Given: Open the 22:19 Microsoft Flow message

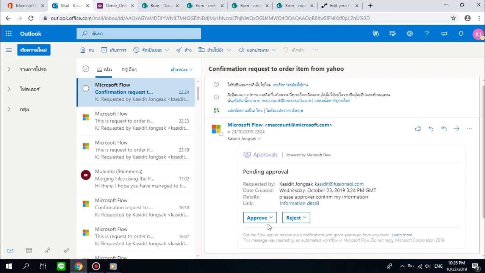Looking at the screenshot, I should pyautogui.click(x=136, y=150).
